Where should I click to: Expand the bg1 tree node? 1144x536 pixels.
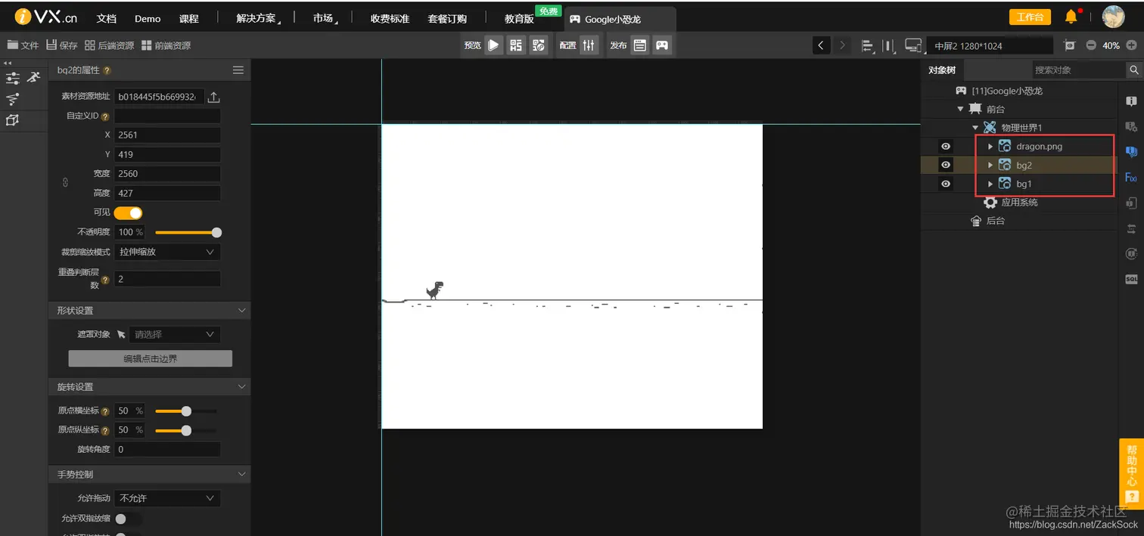point(990,184)
